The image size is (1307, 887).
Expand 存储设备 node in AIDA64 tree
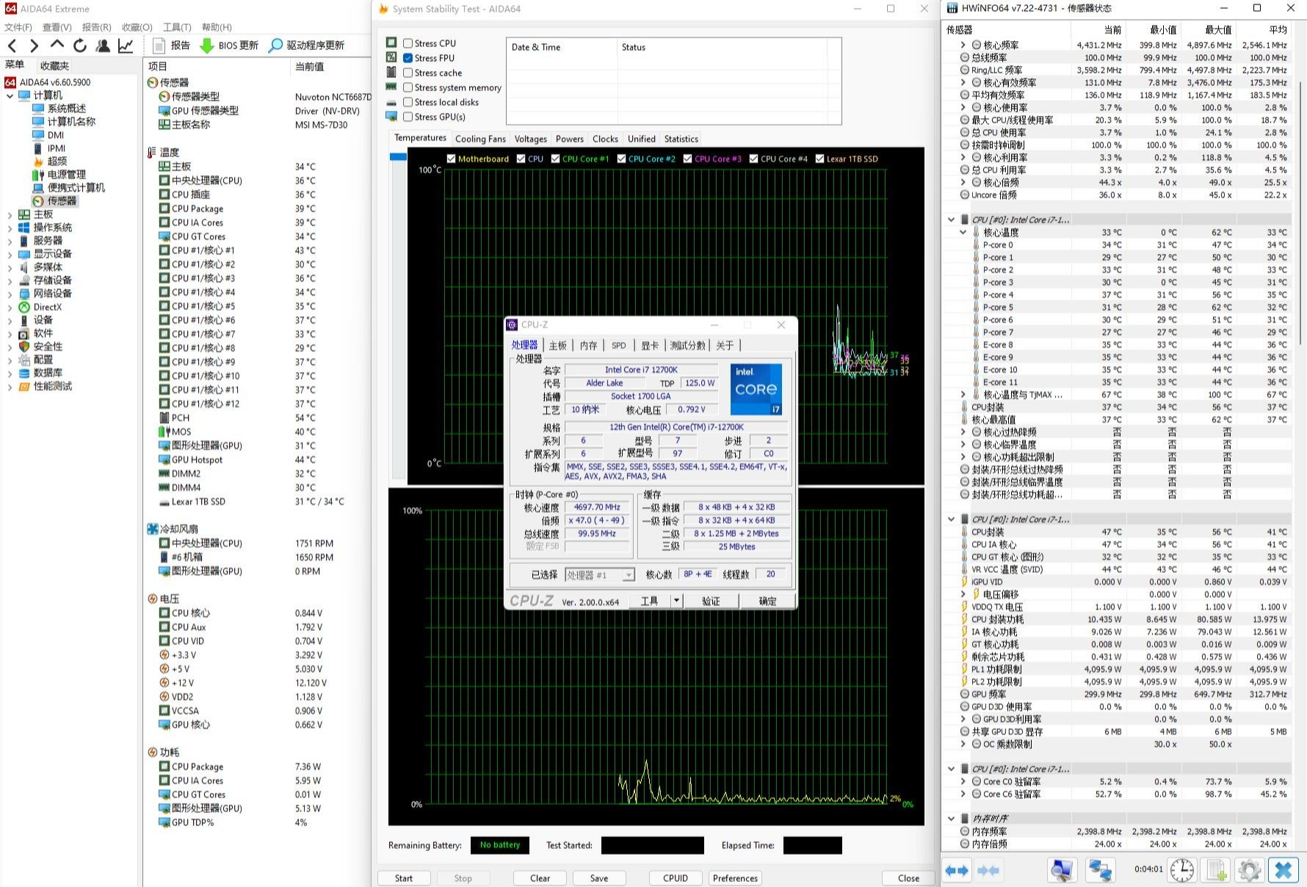(x=10, y=281)
